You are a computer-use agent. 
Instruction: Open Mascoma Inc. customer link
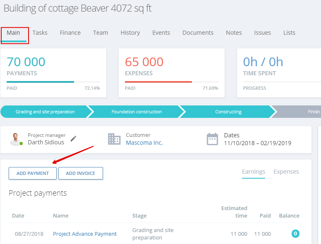point(144,143)
